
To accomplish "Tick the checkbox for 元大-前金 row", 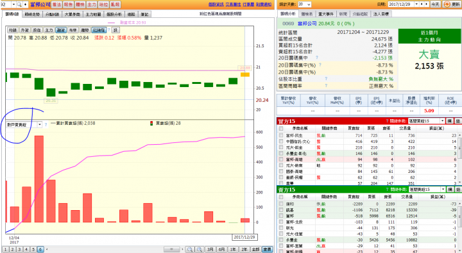I will click(x=281, y=147).
